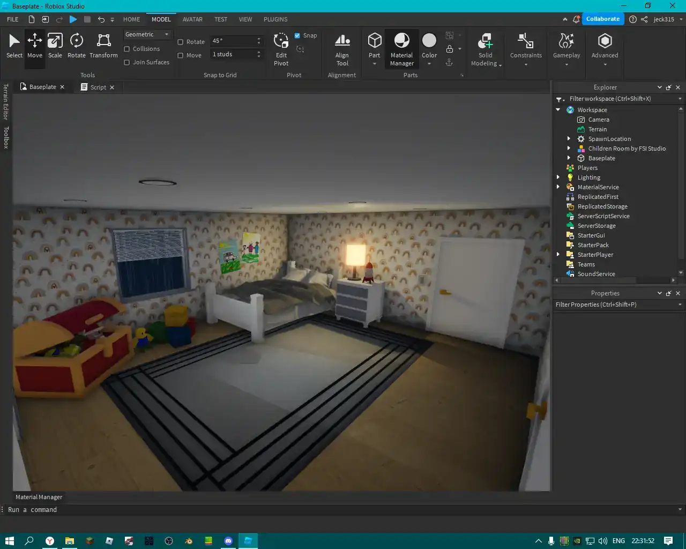Image resolution: width=686 pixels, height=549 pixels.
Task: Open the Geometric mode dropdown
Action: [x=147, y=34]
